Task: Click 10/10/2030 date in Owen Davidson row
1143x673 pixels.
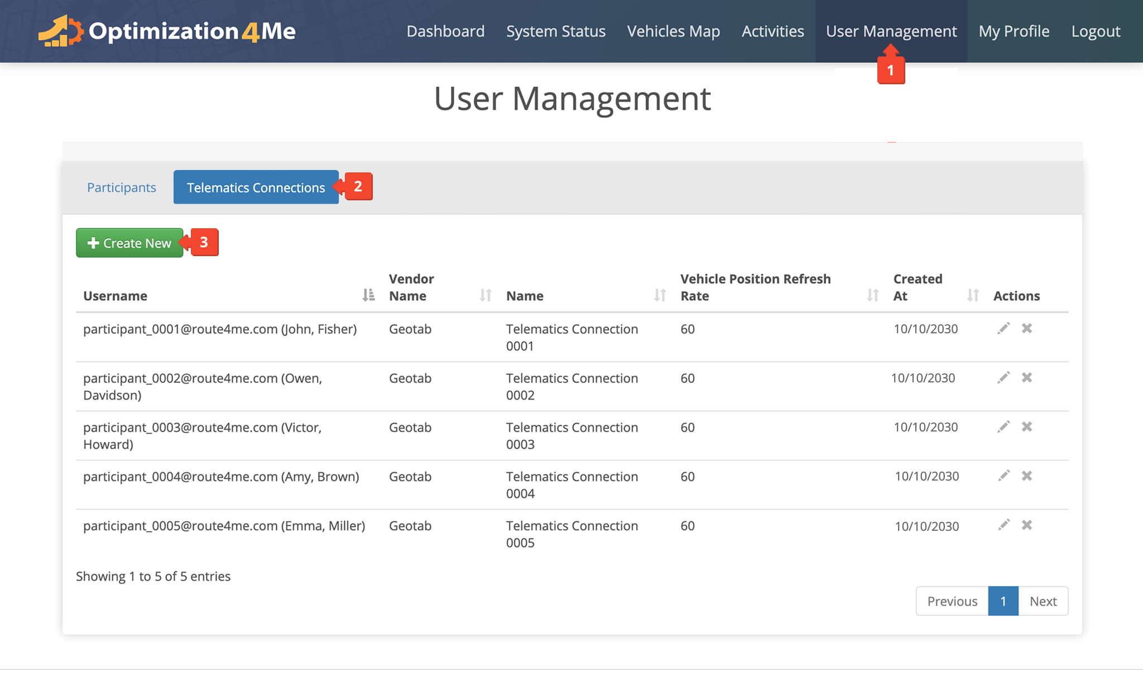Action: (923, 378)
